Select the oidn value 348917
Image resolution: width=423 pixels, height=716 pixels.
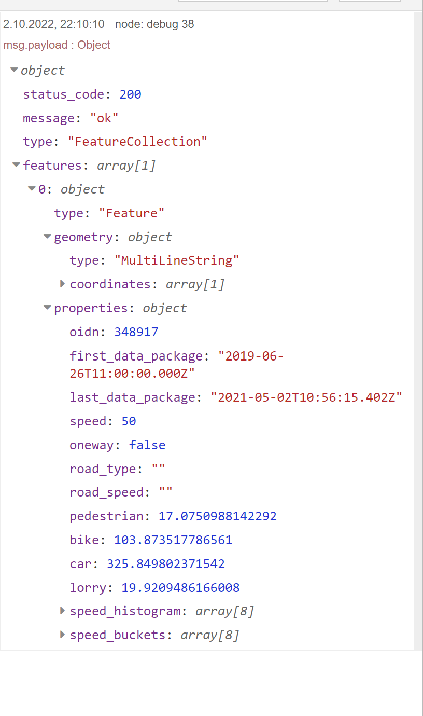click(136, 332)
